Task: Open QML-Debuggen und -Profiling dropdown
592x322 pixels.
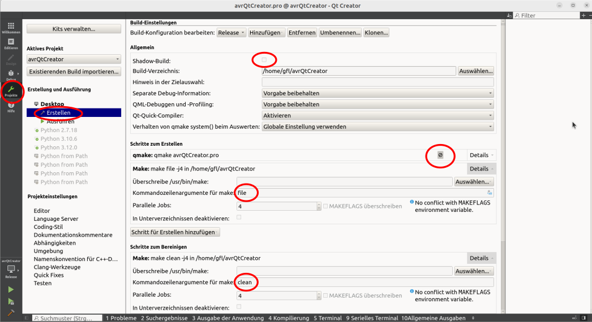Action: tap(377, 105)
